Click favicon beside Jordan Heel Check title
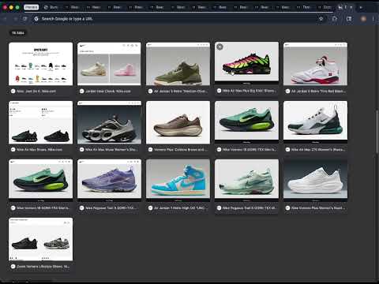 [81, 92]
